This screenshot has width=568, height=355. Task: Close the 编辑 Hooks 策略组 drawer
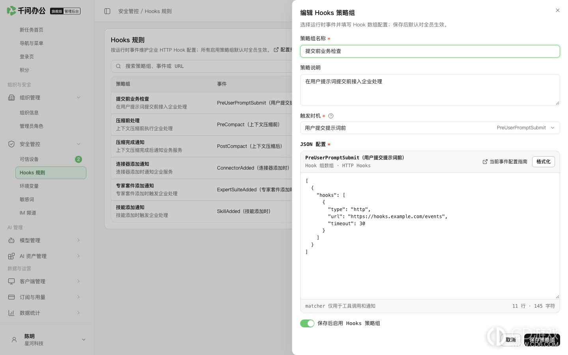(x=558, y=10)
